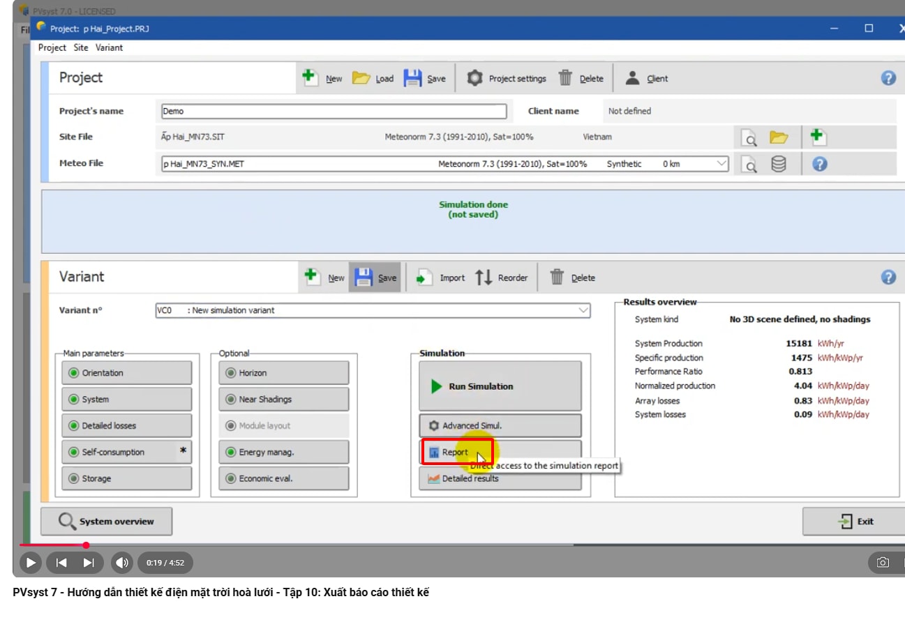Open Project panel help question mark

pyautogui.click(x=888, y=78)
